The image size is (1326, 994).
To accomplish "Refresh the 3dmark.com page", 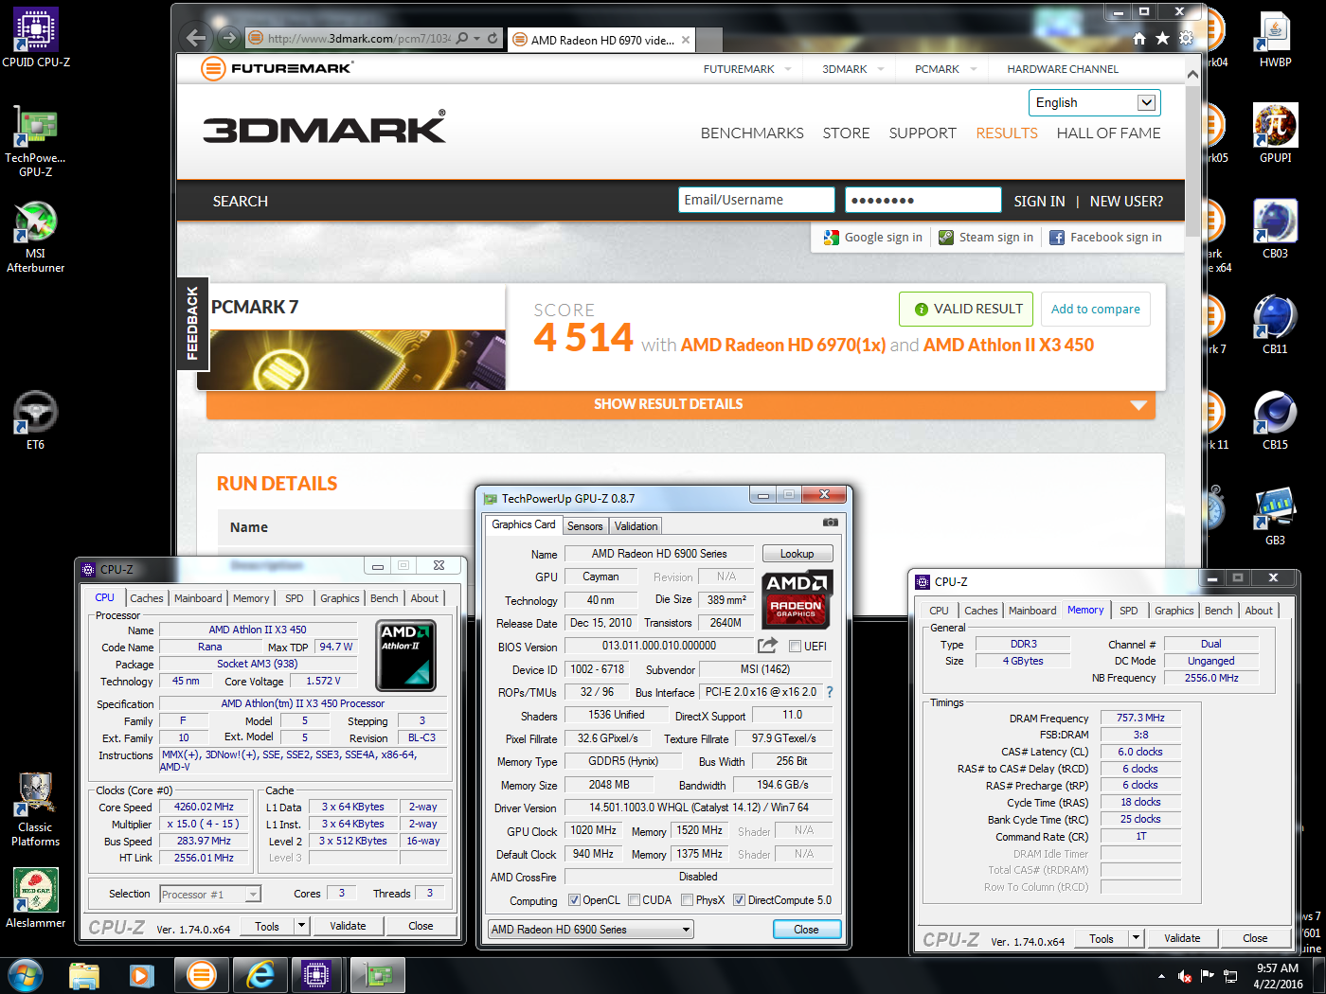I will [x=493, y=38].
